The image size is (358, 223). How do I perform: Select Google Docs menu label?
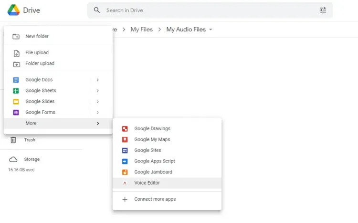click(x=39, y=80)
